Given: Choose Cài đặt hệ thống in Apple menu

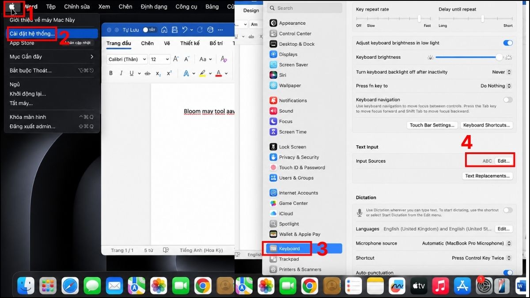Looking at the screenshot, I should click(52, 34).
